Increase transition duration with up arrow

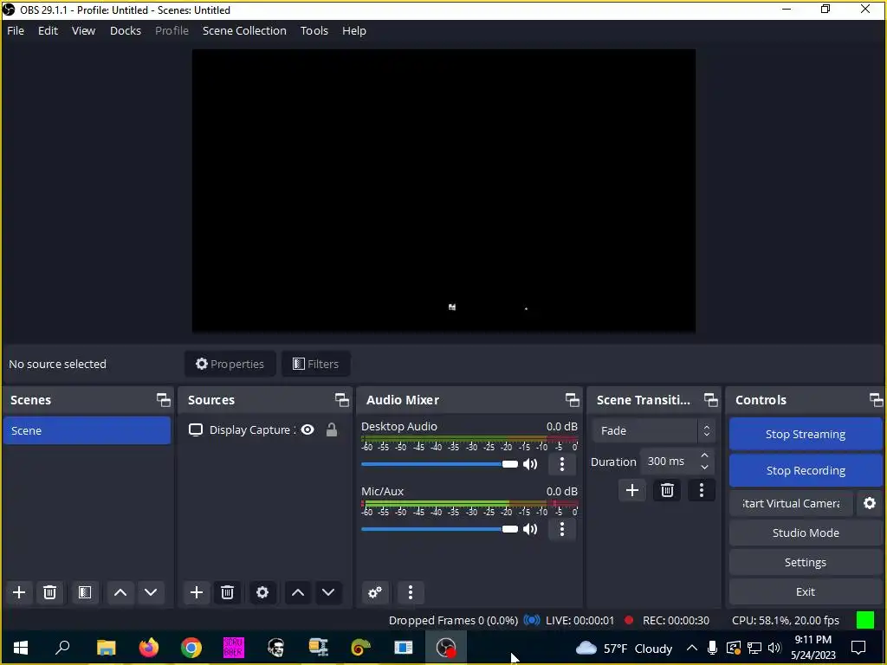704,455
